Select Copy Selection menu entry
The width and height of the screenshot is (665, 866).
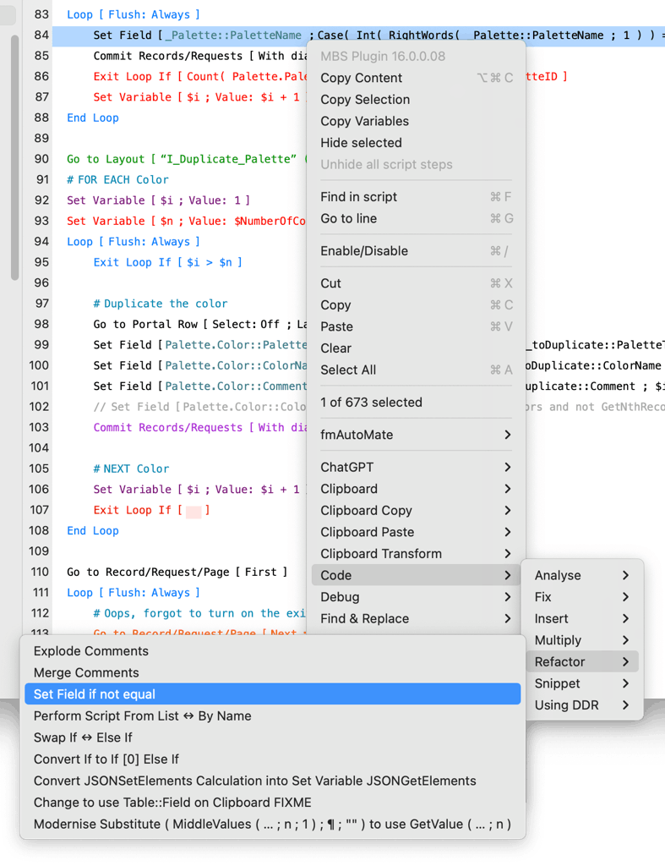(416, 100)
